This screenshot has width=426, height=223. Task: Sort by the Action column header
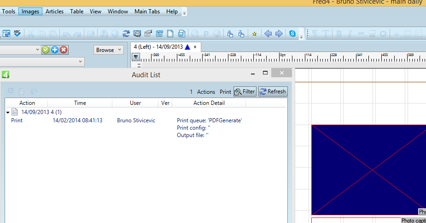pyautogui.click(x=27, y=103)
